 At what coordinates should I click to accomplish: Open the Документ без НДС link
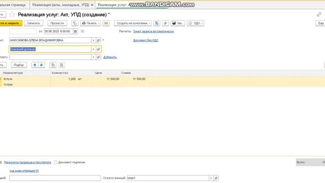(146, 40)
